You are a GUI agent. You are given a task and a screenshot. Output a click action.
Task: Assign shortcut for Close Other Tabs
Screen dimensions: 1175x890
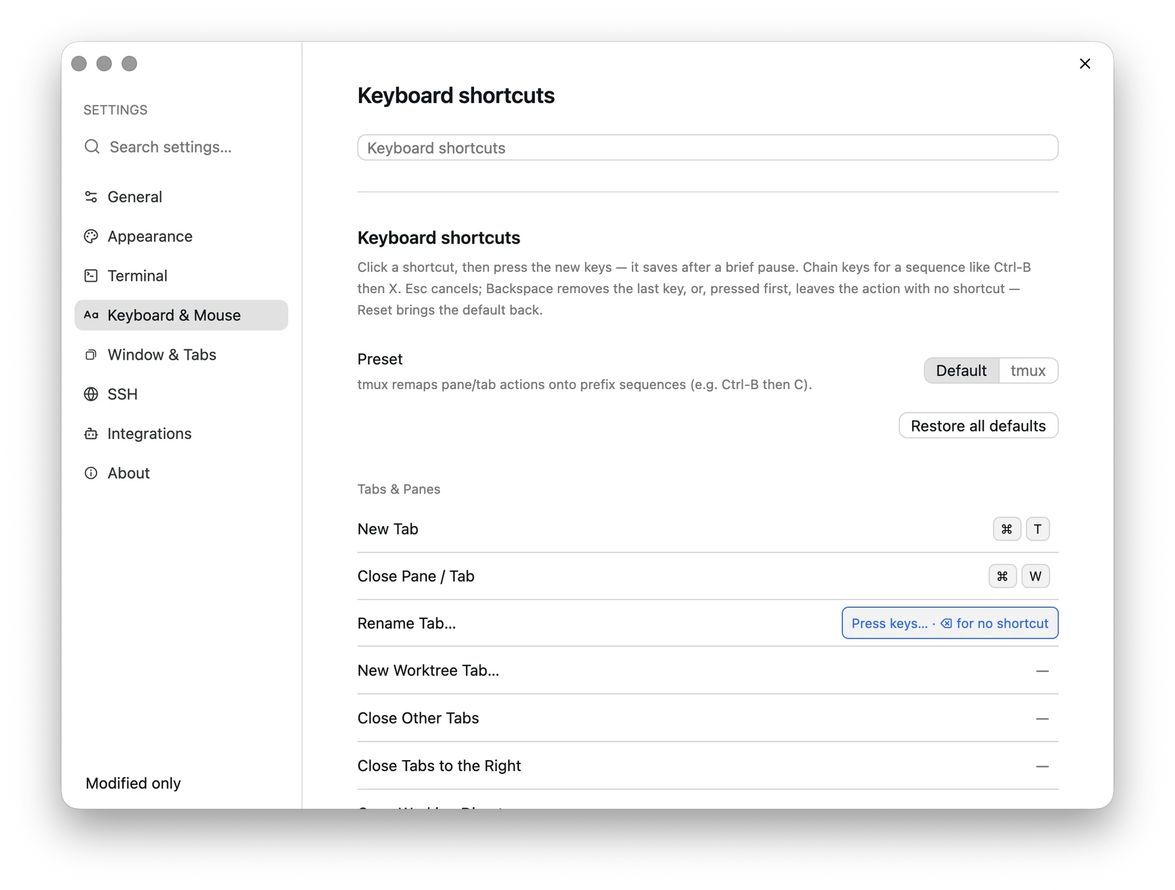click(x=1042, y=719)
